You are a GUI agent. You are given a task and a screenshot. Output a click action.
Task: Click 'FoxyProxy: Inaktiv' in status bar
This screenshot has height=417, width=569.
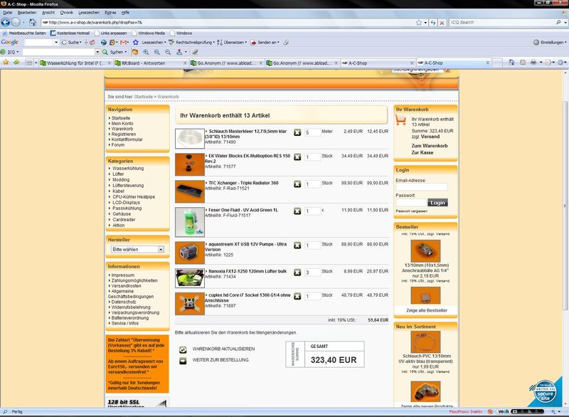click(x=466, y=412)
